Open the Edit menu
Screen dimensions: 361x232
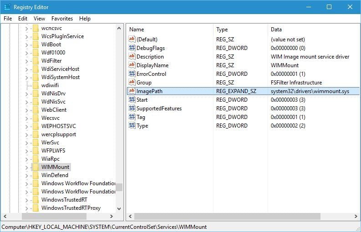click(x=23, y=18)
